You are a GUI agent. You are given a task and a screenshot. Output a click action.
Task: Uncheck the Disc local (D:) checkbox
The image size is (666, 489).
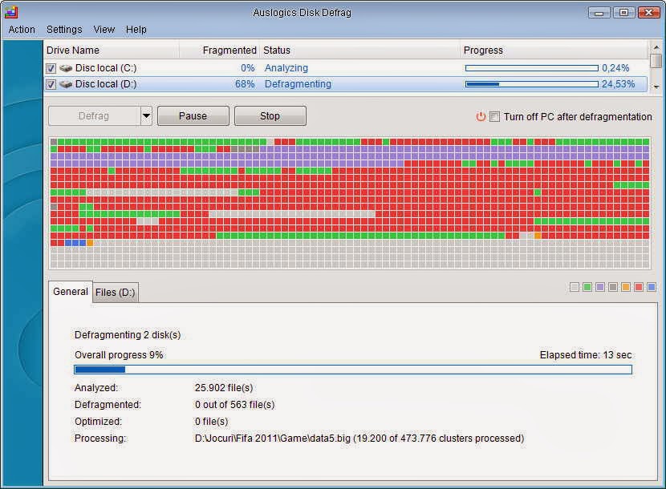click(51, 84)
